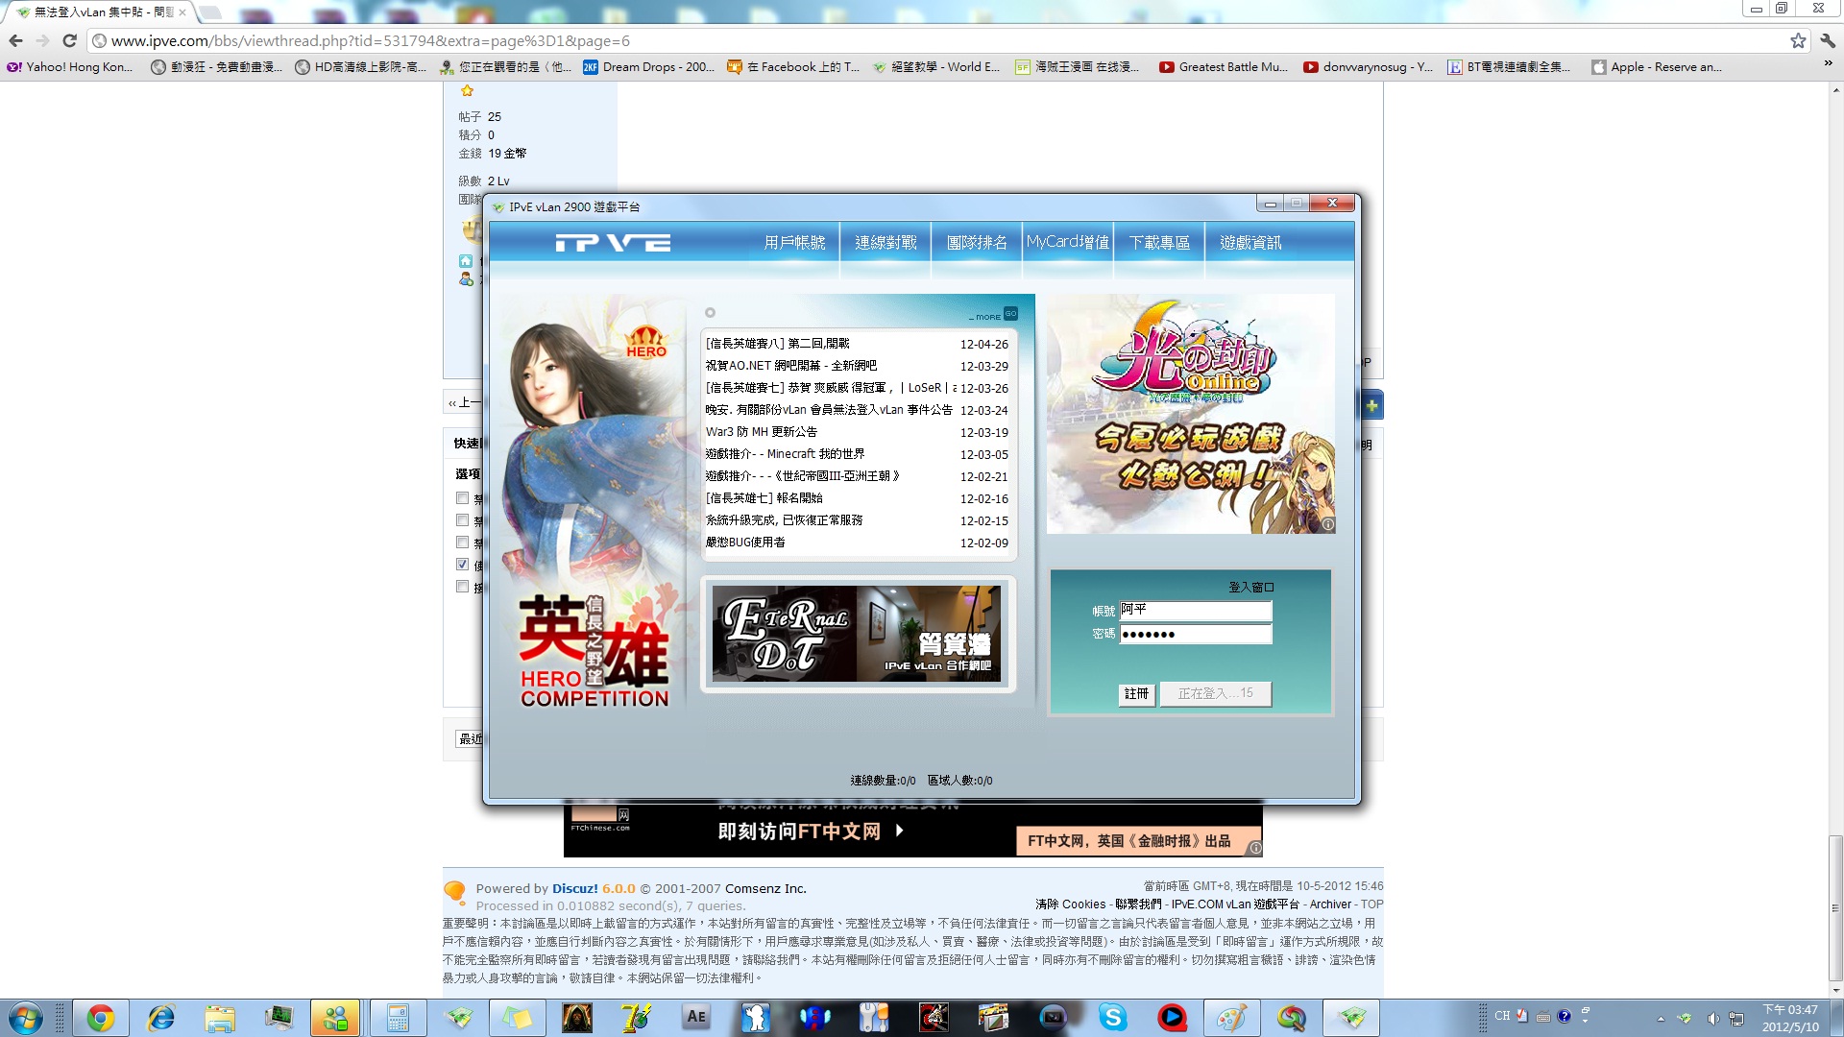The width and height of the screenshot is (1844, 1037).
Task: Open the War3 防 MH 更新公告 news link
Action: point(761,432)
